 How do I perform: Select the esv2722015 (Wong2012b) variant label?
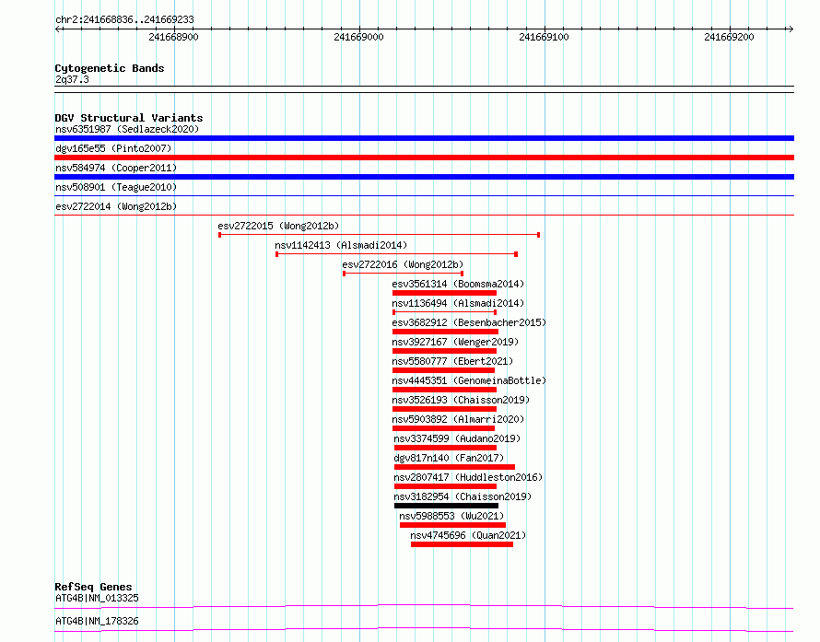278,226
